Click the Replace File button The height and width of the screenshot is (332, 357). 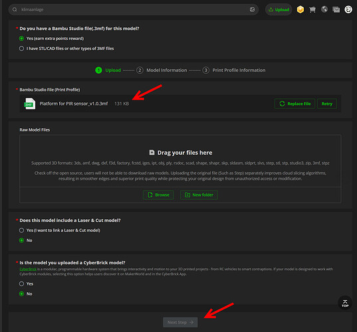[295, 104]
